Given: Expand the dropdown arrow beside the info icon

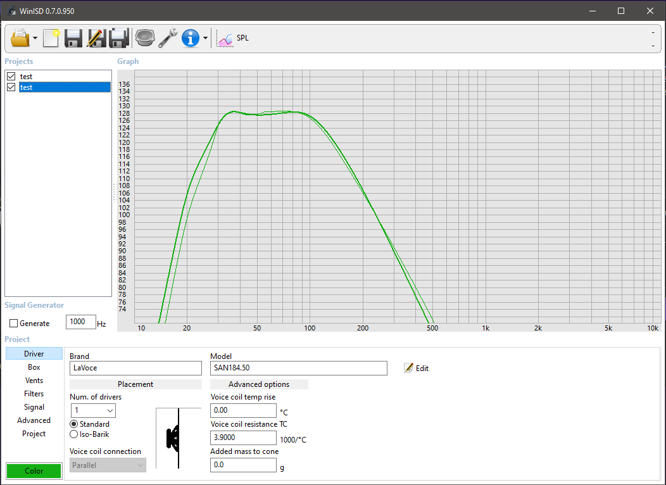Looking at the screenshot, I should pos(205,38).
